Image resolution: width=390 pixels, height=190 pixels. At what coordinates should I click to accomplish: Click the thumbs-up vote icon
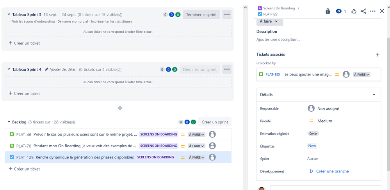point(354,11)
